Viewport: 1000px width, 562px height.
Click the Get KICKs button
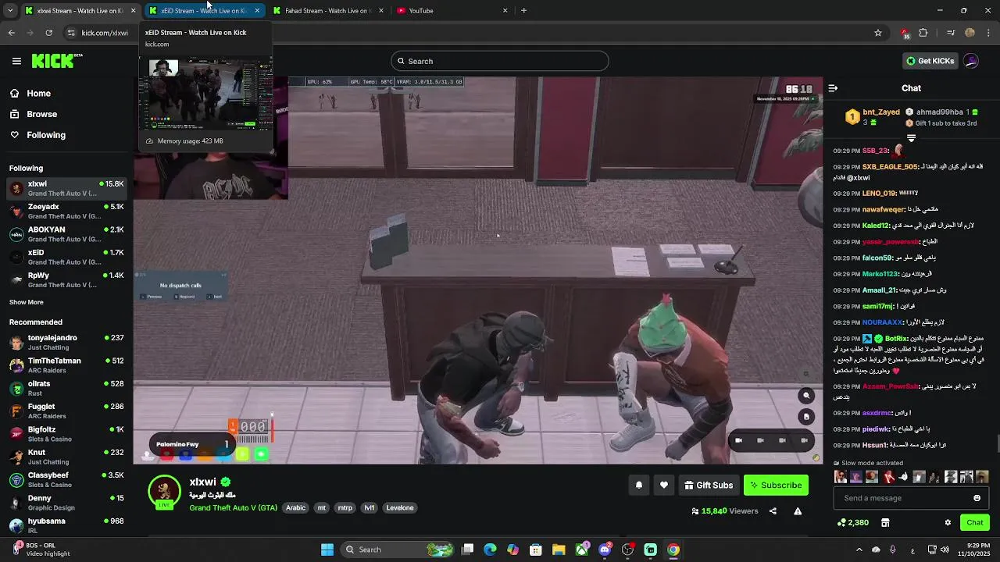tap(930, 61)
